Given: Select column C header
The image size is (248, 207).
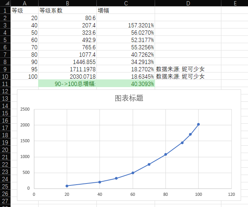Looking at the screenshot, I should pyautogui.click(x=126, y=3).
